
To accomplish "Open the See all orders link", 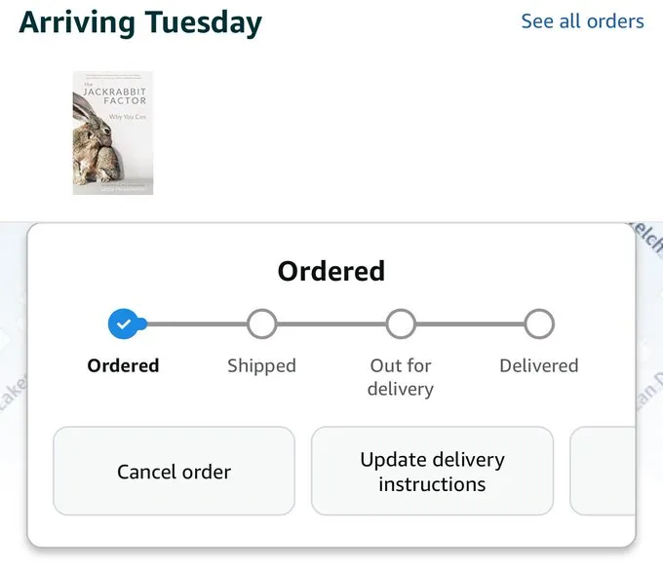I will 582,20.
